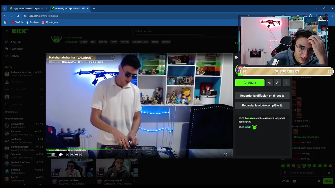Open options menu for gomma ymayel clip
The width and height of the screenshot is (335, 188).
pyautogui.click(x=135, y=180)
